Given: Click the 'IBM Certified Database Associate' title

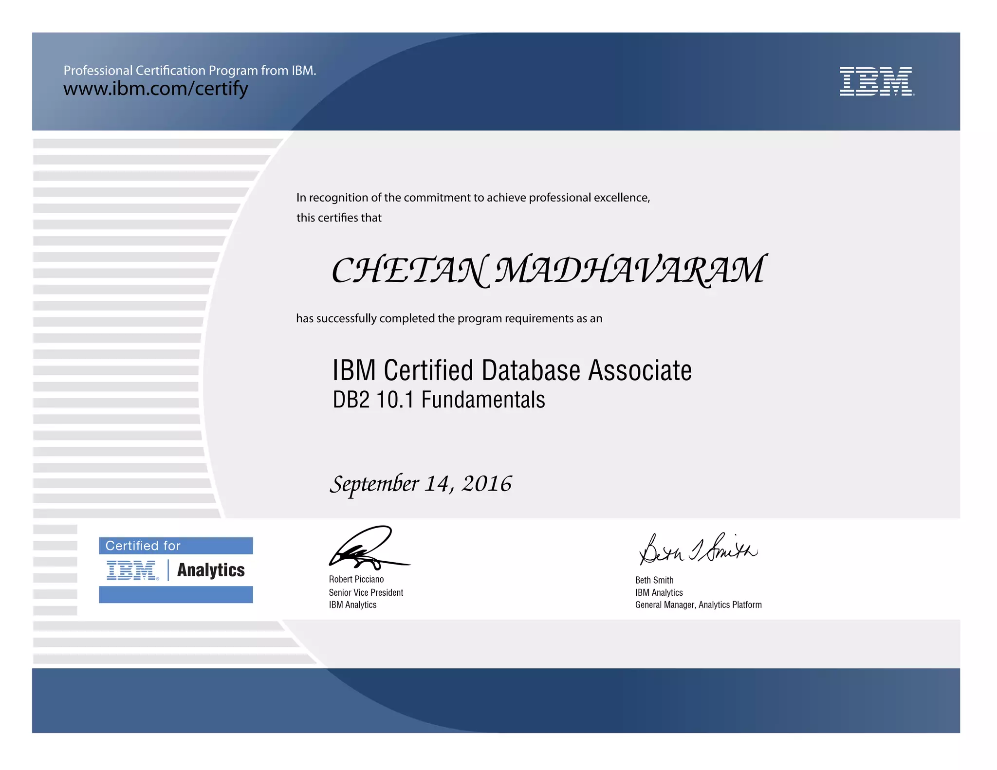Looking at the screenshot, I should [x=512, y=370].
